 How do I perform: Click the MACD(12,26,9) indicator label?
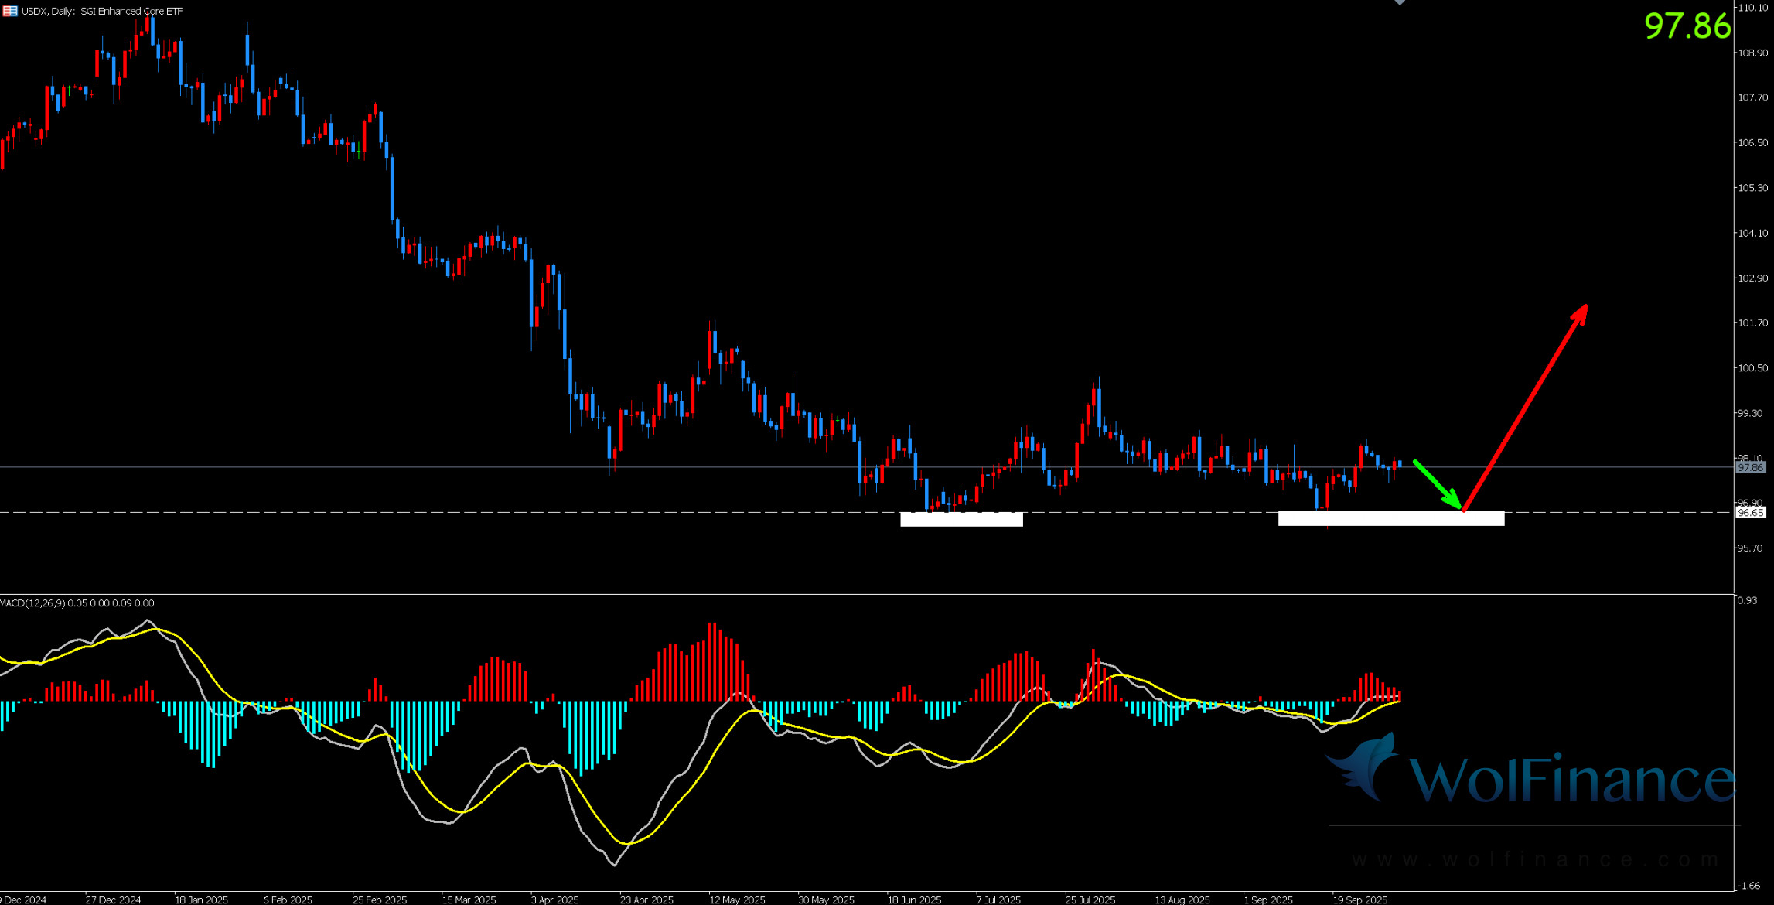tap(33, 603)
